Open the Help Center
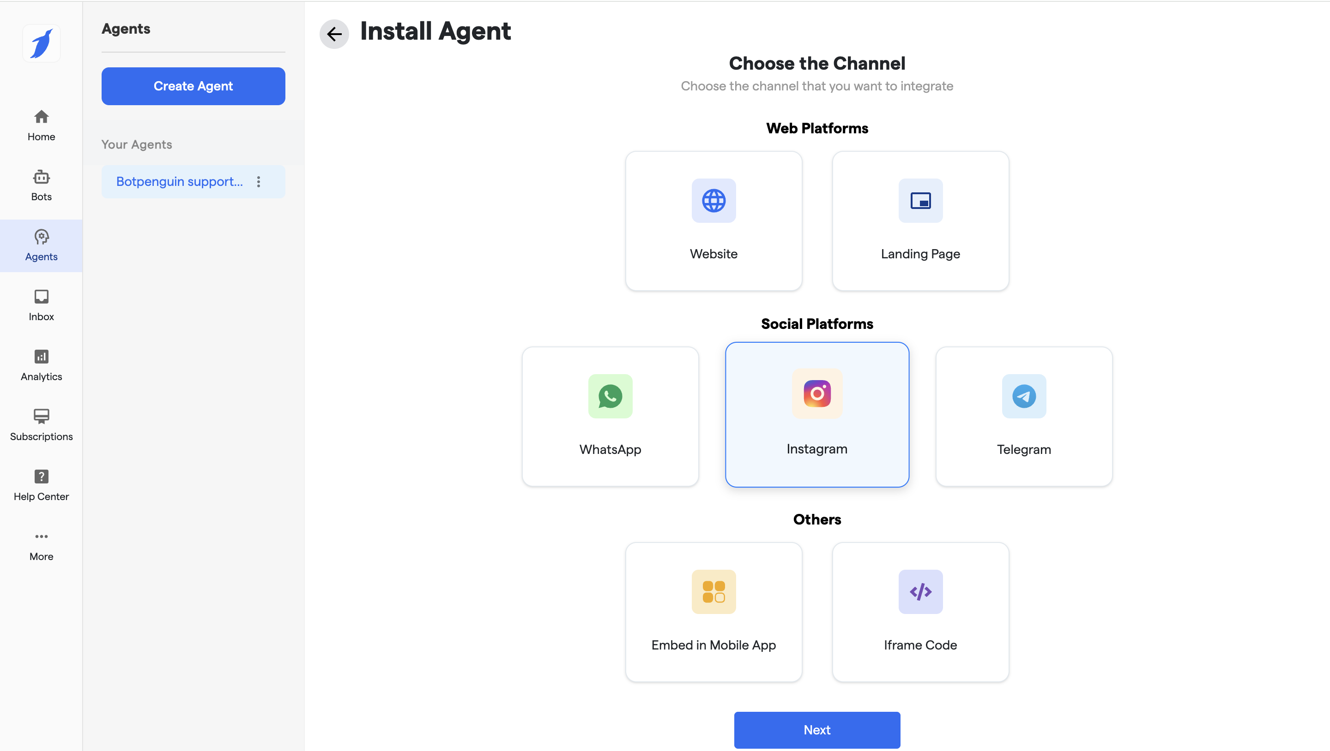Viewport: 1330px width, 751px height. [41, 485]
